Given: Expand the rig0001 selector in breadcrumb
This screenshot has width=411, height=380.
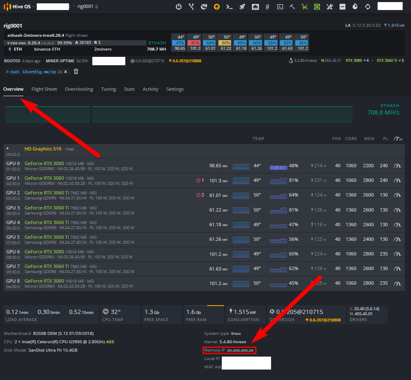Looking at the screenshot, I should [88, 7].
